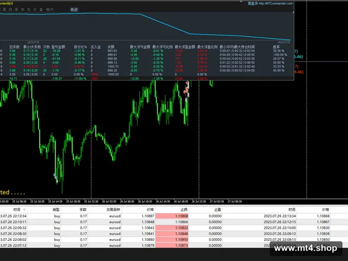Select win rate 45.00 %
Viewport: 348px width, 261px height.
[278, 71]
